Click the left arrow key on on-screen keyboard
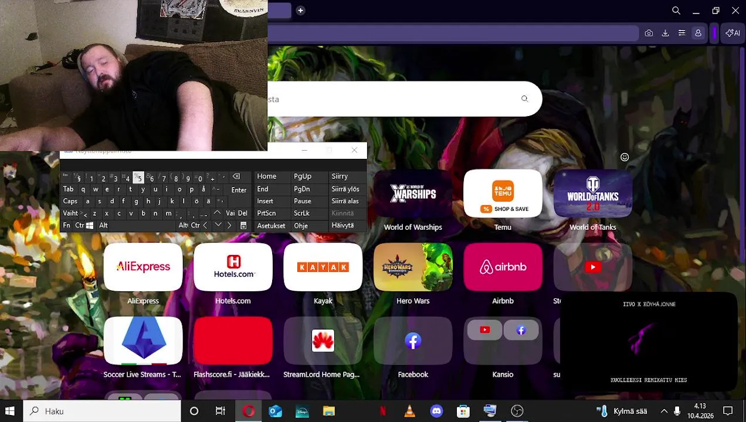746x422 pixels. (x=205, y=226)
